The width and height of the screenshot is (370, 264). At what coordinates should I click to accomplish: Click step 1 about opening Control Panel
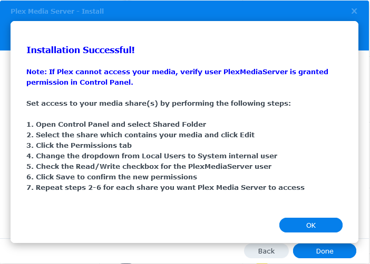click(x=116, y=125)
